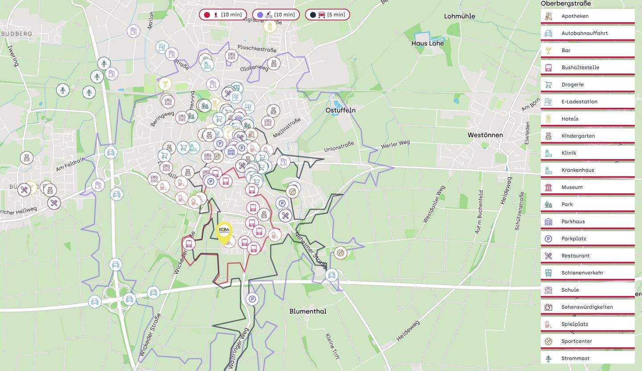642x371 pixels.
Task: Click the Sportcenter basketball legend icon
Action: click(548, 342)
